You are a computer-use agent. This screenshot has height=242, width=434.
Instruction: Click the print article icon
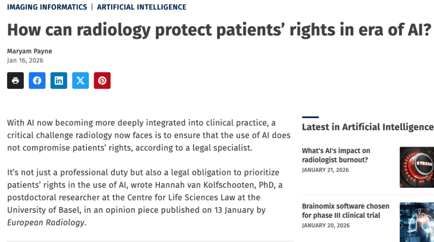tap(15, 81)
